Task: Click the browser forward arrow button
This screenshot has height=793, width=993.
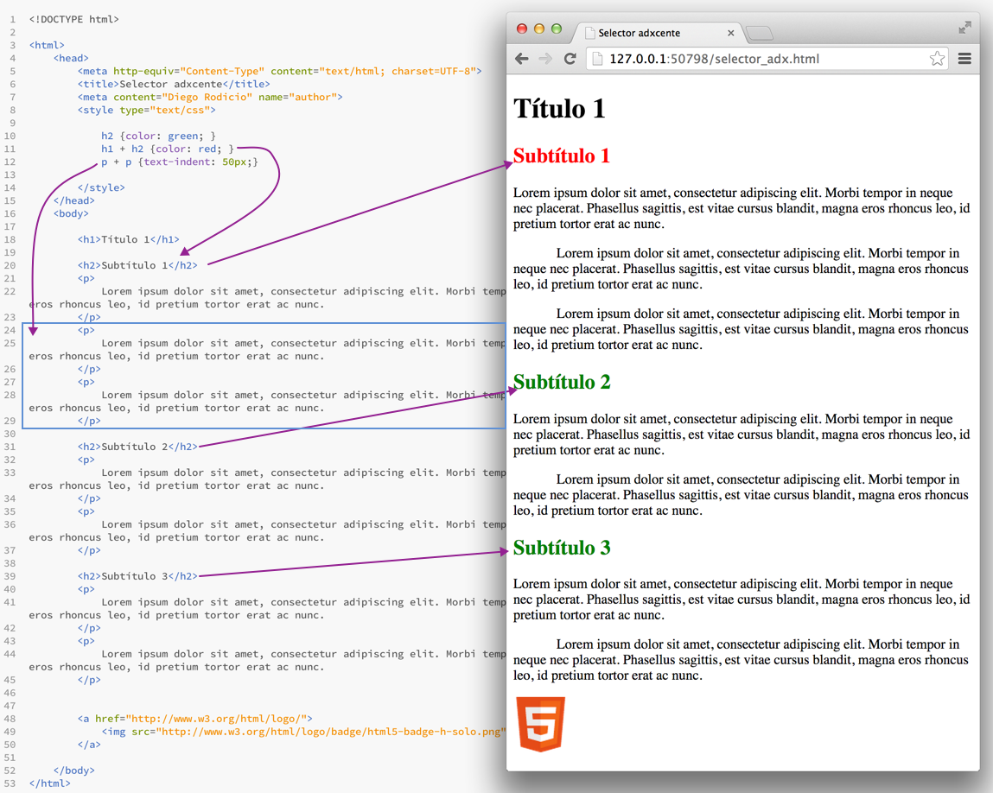Action: (x=545, y=59)
